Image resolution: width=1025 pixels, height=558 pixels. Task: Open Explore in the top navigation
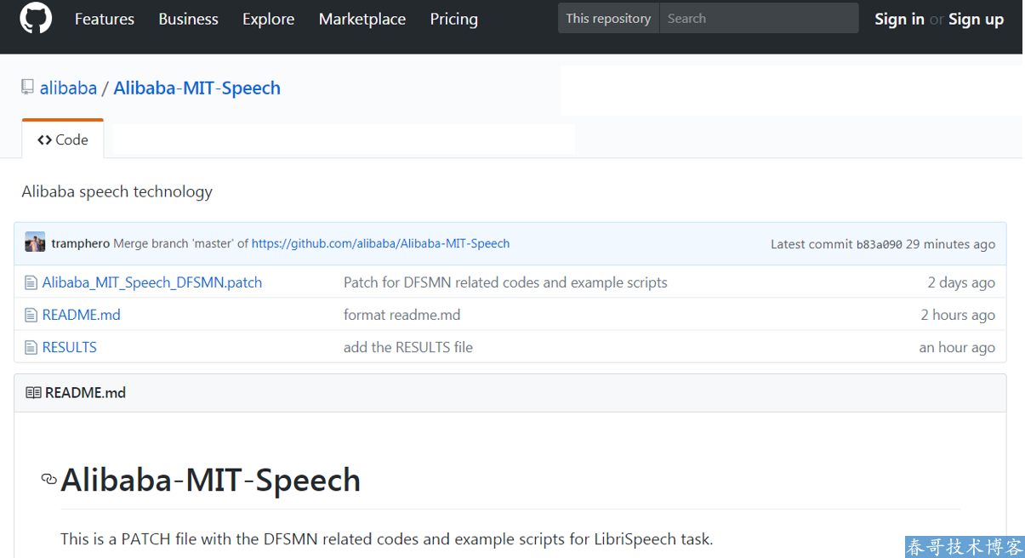pos(268,19)
